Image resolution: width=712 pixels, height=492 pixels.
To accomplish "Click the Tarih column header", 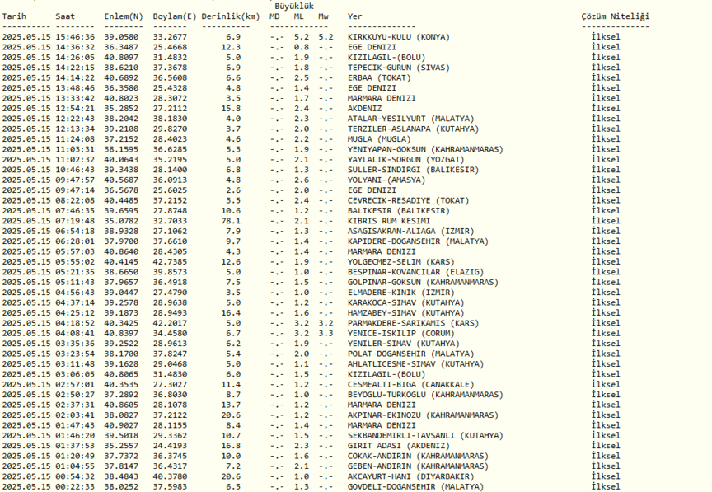I will [14, 16].
